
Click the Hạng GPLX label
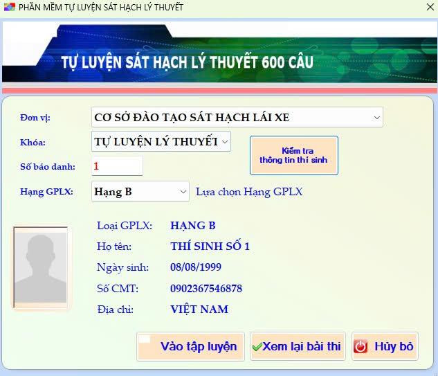point(46,192)
